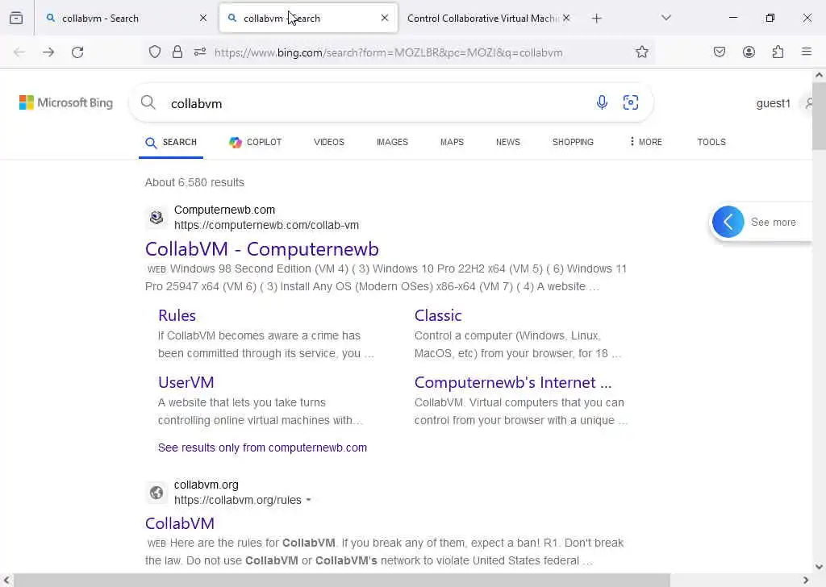Open a new tab with plus button

tap(596, 19)
